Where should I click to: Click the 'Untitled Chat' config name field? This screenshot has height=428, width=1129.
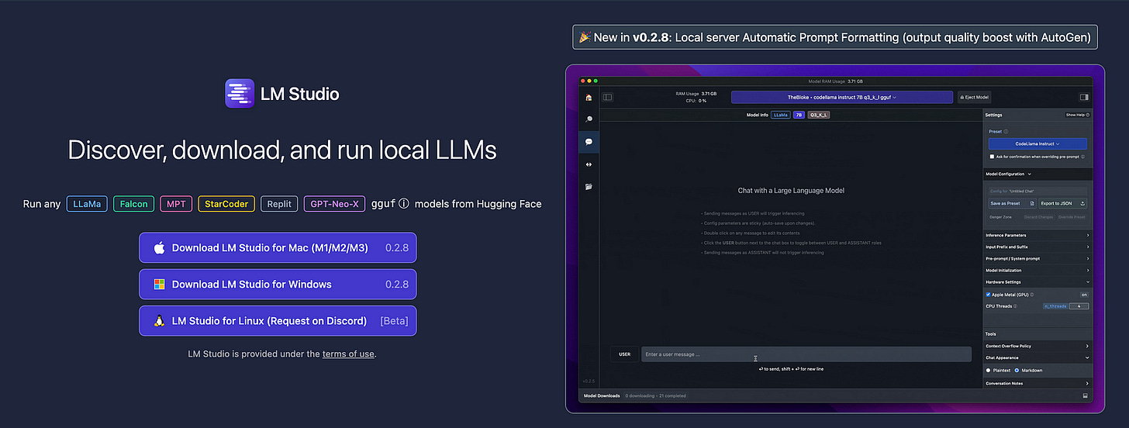[1038, 191]
